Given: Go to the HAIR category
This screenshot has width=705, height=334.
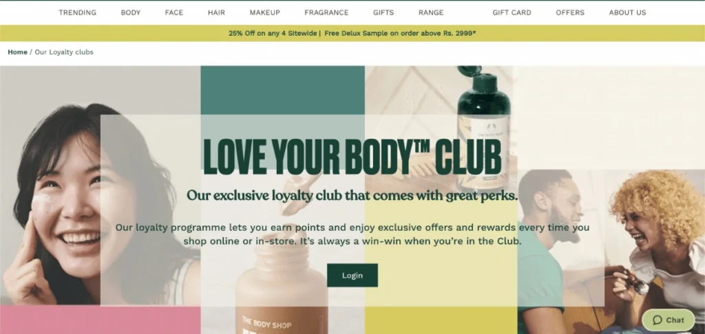Looking at the screenshot, I should coord(216,12).
